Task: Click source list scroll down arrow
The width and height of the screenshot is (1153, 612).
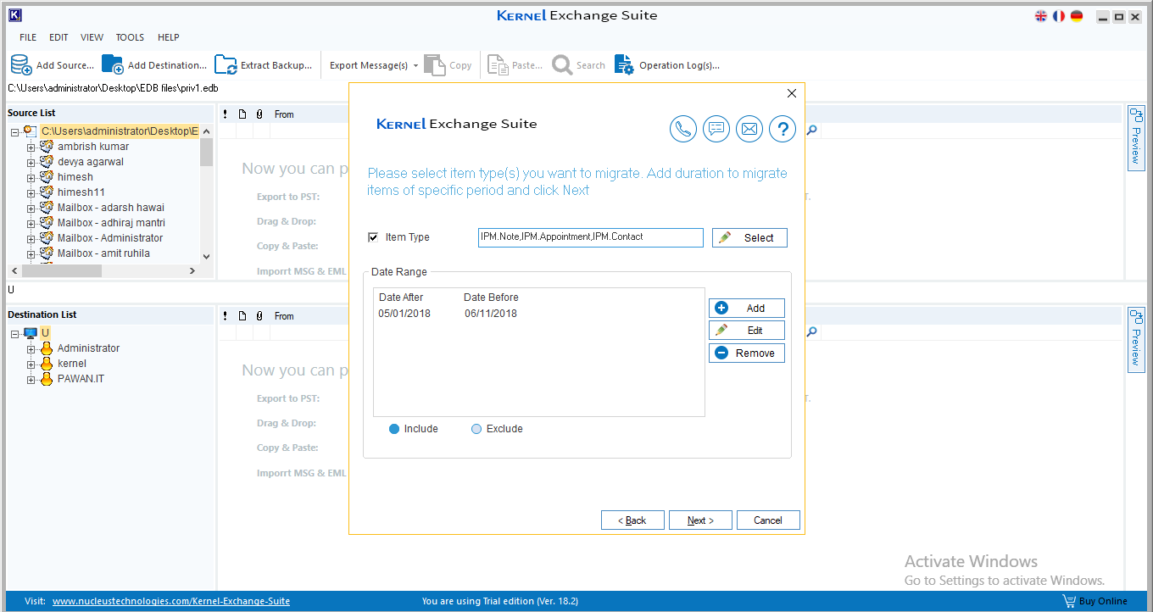Action: (x=206, y=256)
